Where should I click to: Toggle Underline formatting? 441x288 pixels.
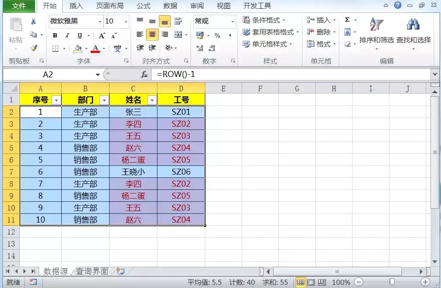point(80,35)
